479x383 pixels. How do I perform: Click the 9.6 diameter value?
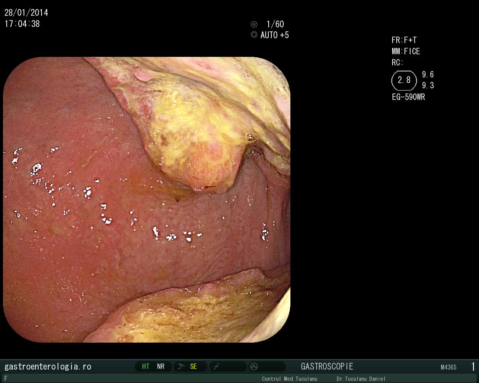pyautogui.click(x=428, y=74)
